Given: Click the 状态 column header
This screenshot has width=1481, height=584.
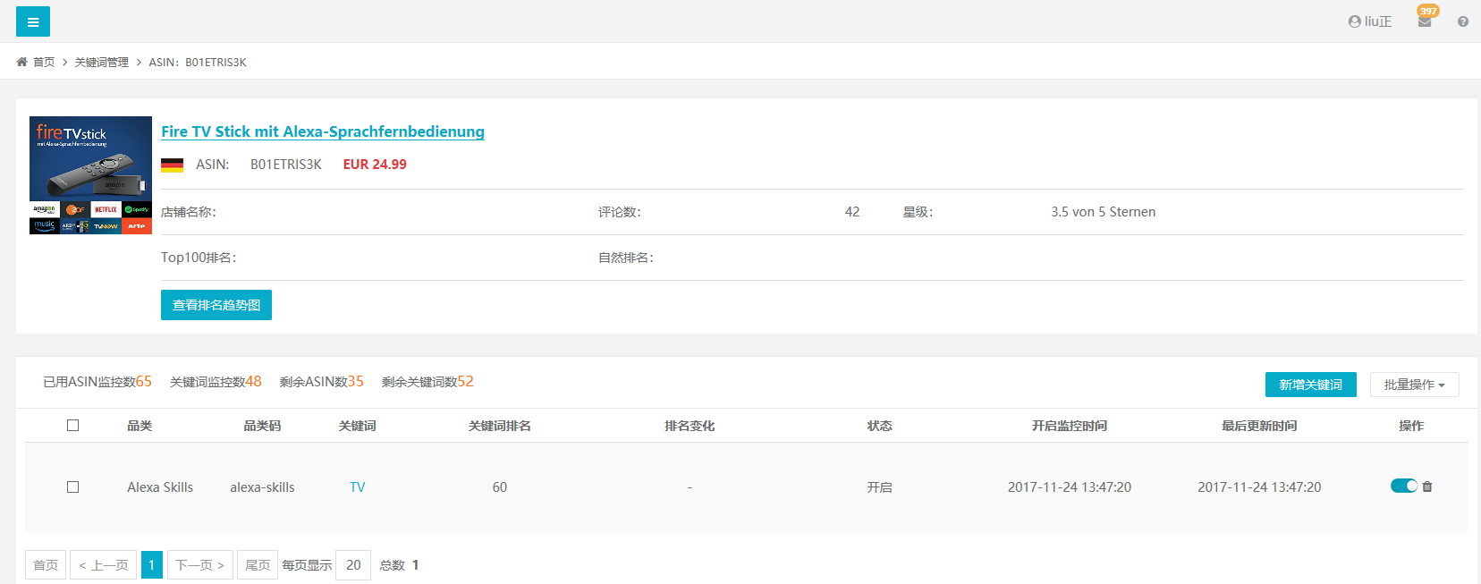Looking at the screenshot, I should pyautogui.click(x=879, y=426).
